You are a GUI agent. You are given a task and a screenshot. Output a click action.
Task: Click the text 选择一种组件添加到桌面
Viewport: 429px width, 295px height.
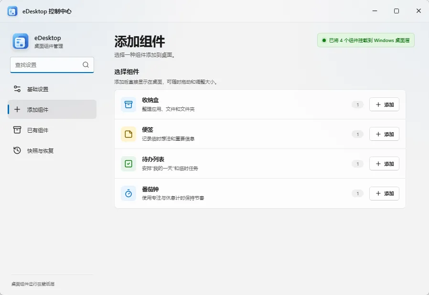144,55
